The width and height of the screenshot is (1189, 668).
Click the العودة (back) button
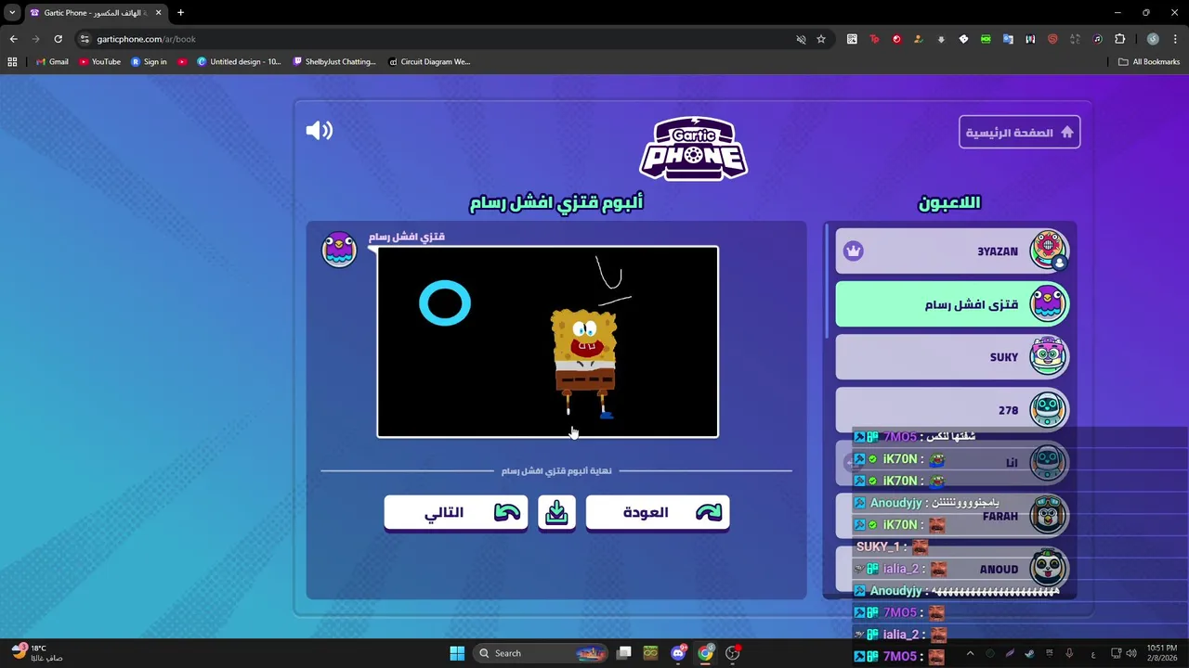coord(658,513)
